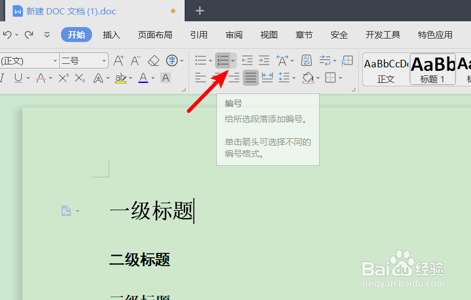
Task: Open the font dialog launcher
Action: [184, 90]
